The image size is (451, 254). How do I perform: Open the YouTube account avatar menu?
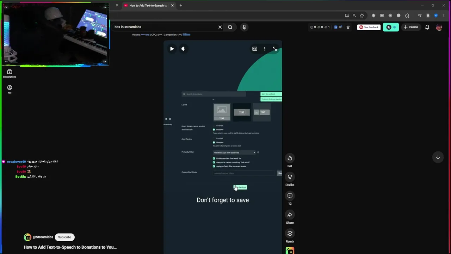439,27
